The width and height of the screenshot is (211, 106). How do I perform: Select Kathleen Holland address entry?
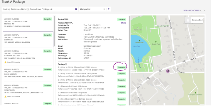[28, 56]
